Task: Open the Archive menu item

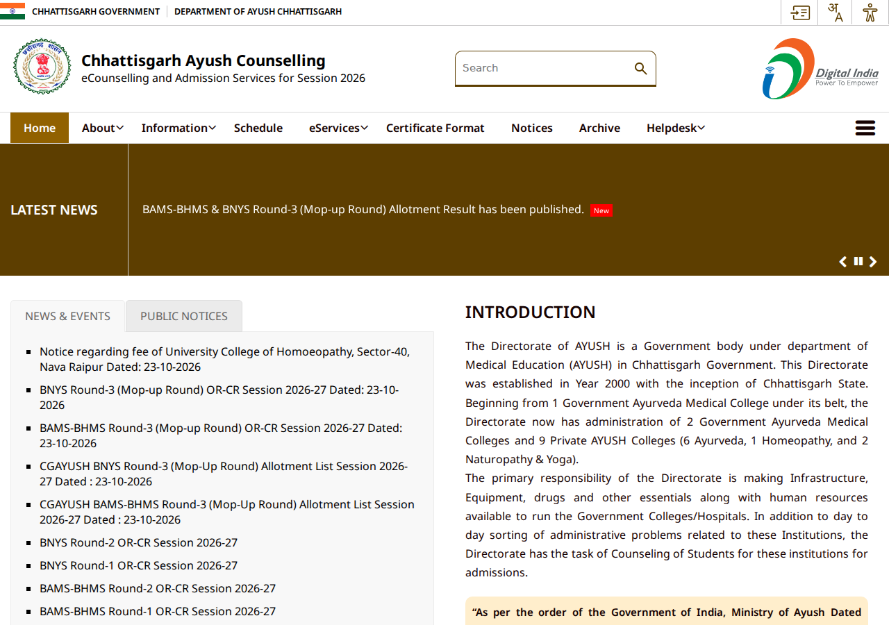Action: pyautogui.click(x=600, y=128)
